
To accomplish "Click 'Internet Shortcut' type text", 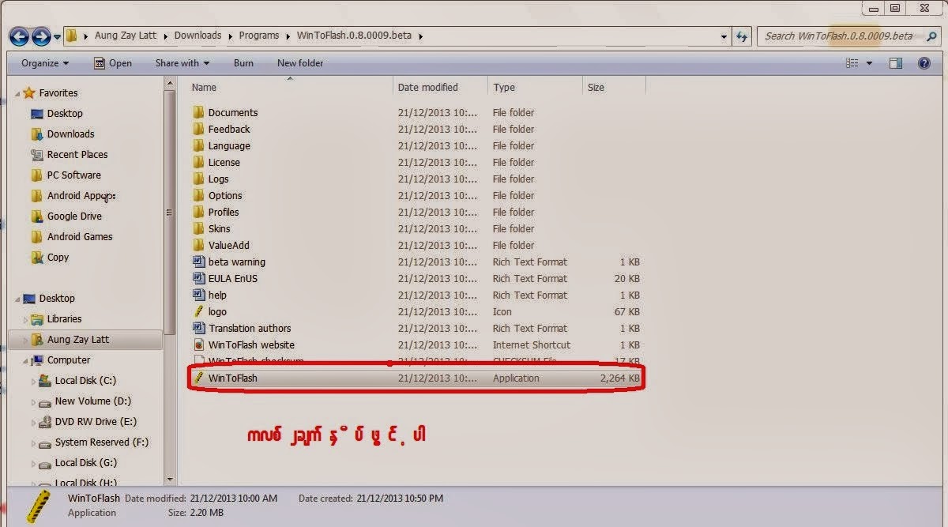I will (532, 344).
